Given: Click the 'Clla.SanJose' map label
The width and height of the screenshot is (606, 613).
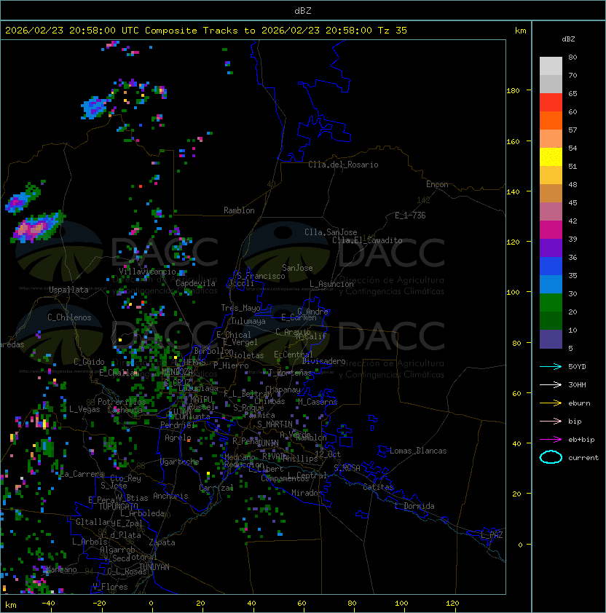Looking at the screenshot, I should tap(331, 232).
